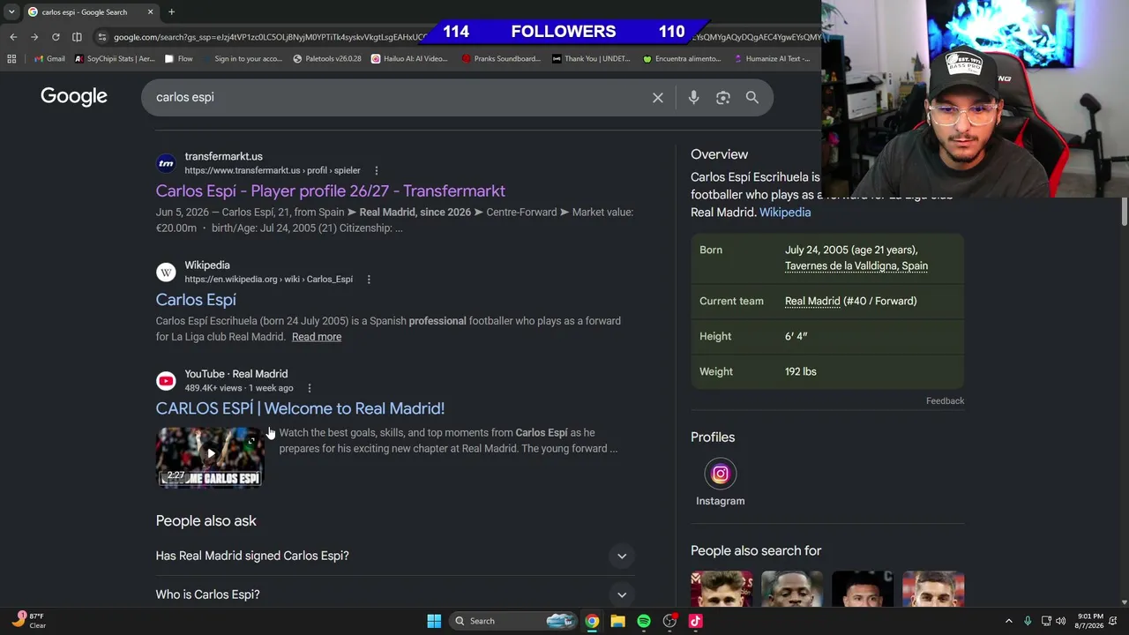This screenshot has width=1129, height=635.
Task: Open the Wikipedia 'Carlos Espí' result title
Action: [196, 300]
